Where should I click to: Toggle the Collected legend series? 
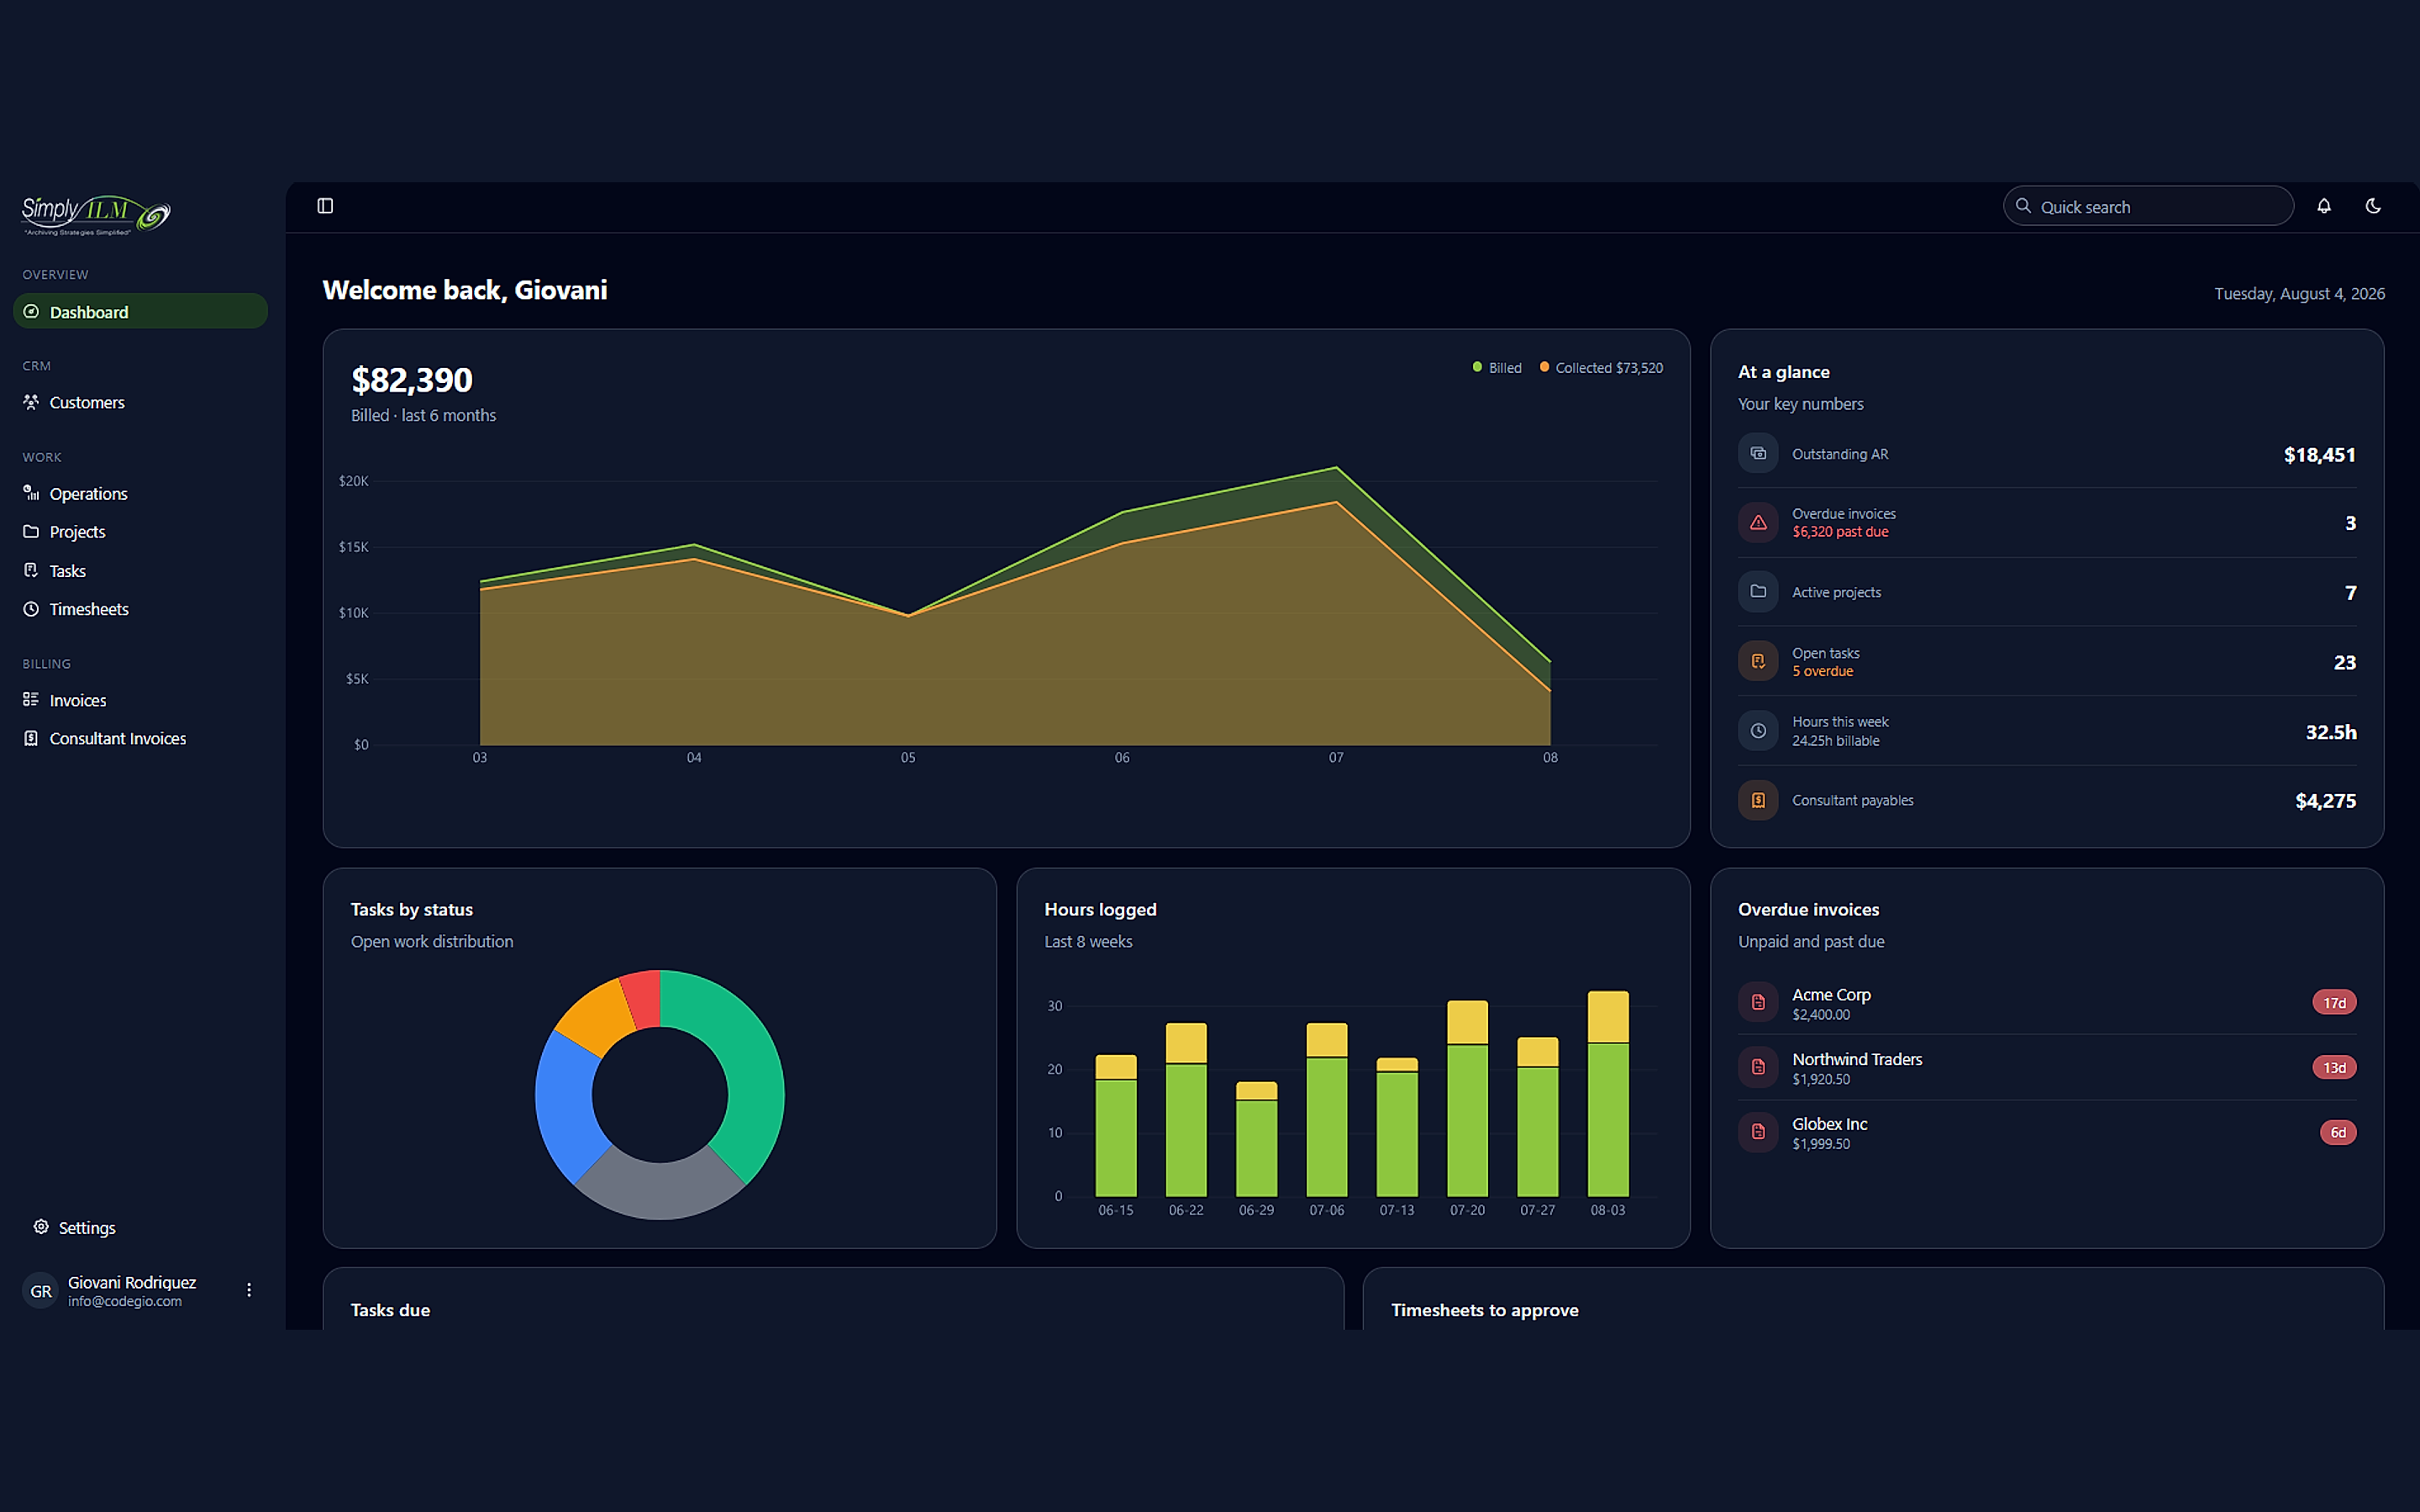coord(1601,368)
